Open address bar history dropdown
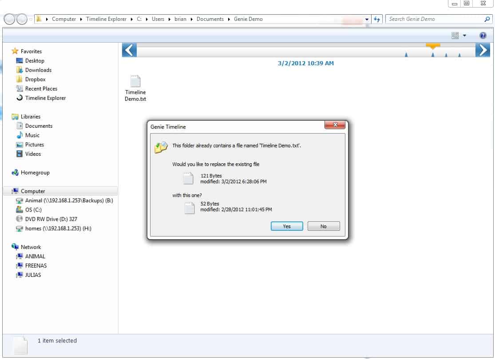This screenshot has width=495, height=359. click(367, 19)
